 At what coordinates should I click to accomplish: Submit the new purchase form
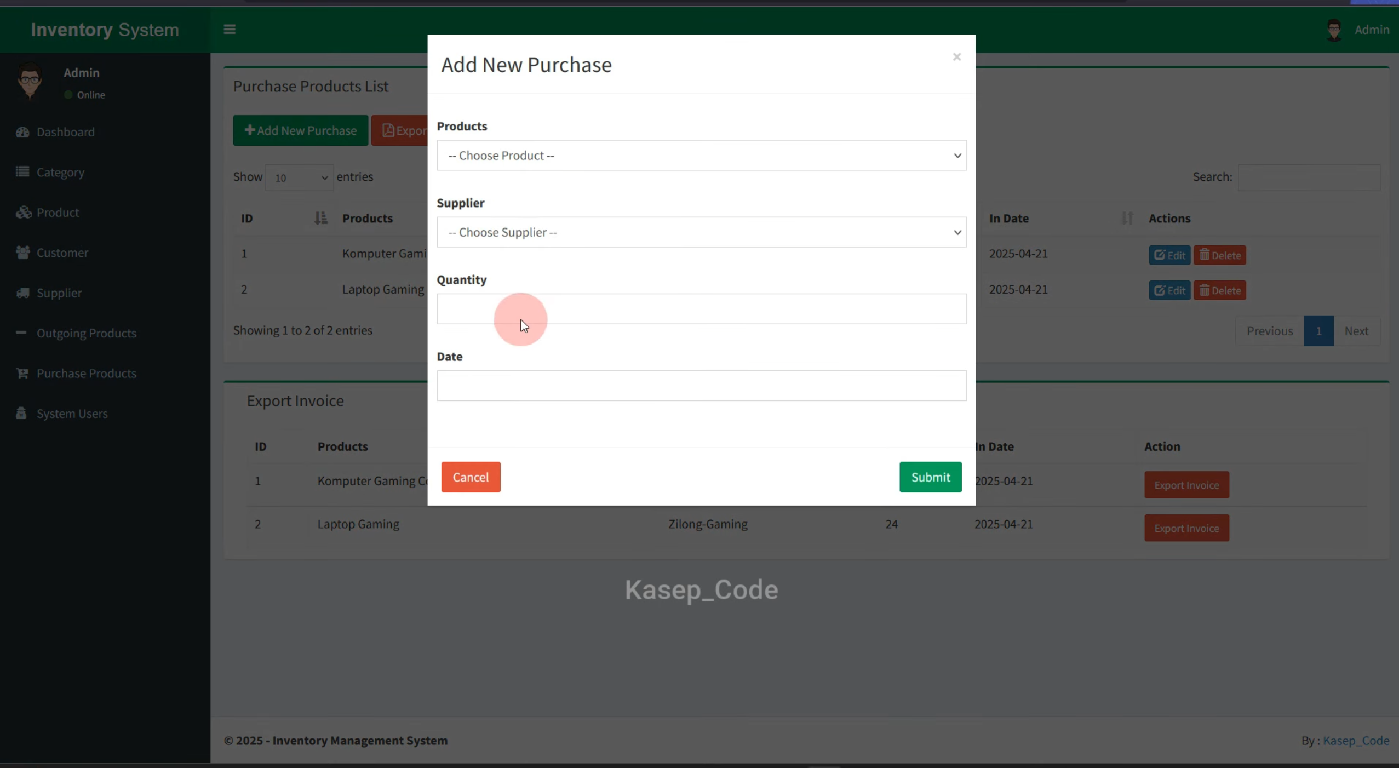[x=930, y=477]
